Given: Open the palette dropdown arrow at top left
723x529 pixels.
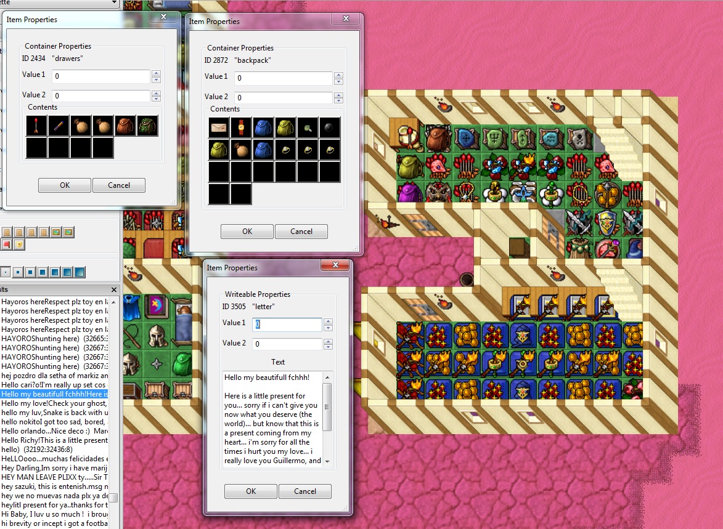Looking at the screenshot, I should point(114,2).
